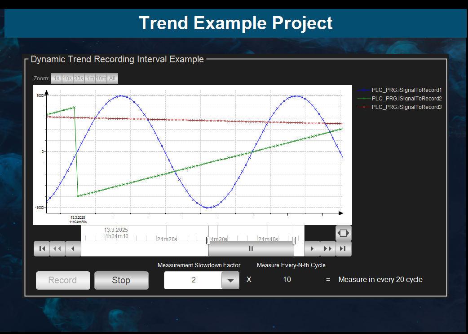Select the 10s zoom preset
468x334 pixels.
[67, 78]
